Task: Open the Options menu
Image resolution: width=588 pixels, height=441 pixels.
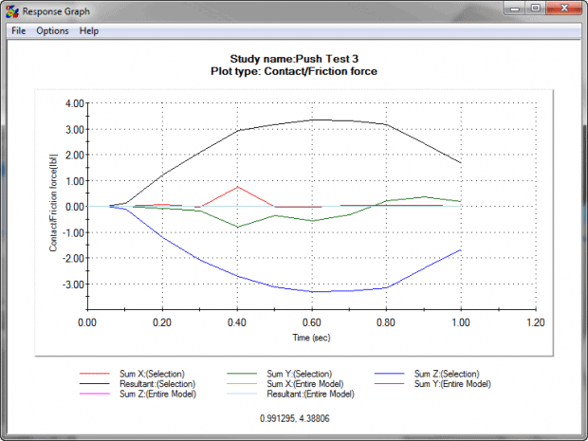Action: [x=52, y=30]
